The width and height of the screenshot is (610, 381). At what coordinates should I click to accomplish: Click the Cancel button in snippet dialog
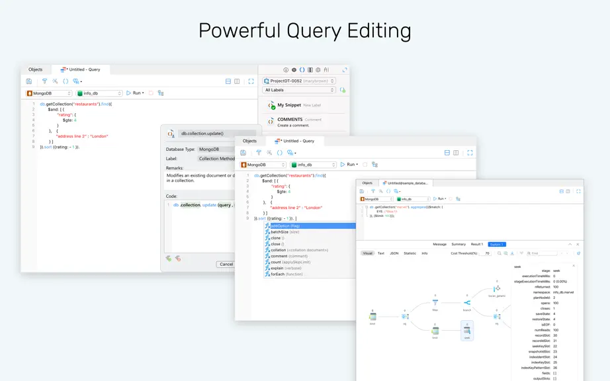click(x=225, y=265)
